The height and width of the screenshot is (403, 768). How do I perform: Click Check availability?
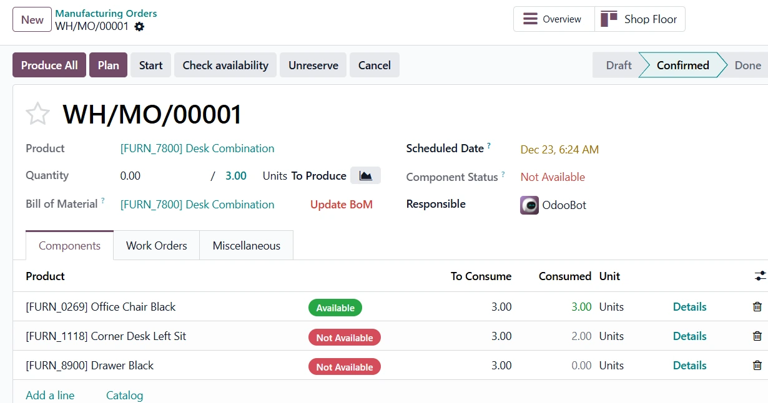click(225, 65)
